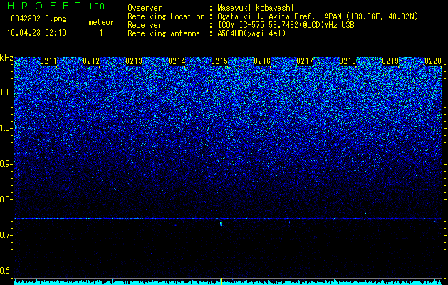
Task: Click the 0.8 kHz axis label
Action: click(x=6, y=199)
